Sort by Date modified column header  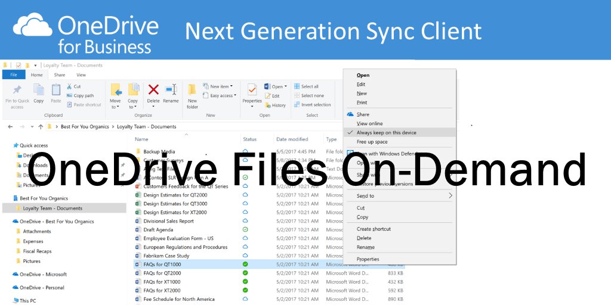pyautogui.click(x=292, y=139)
